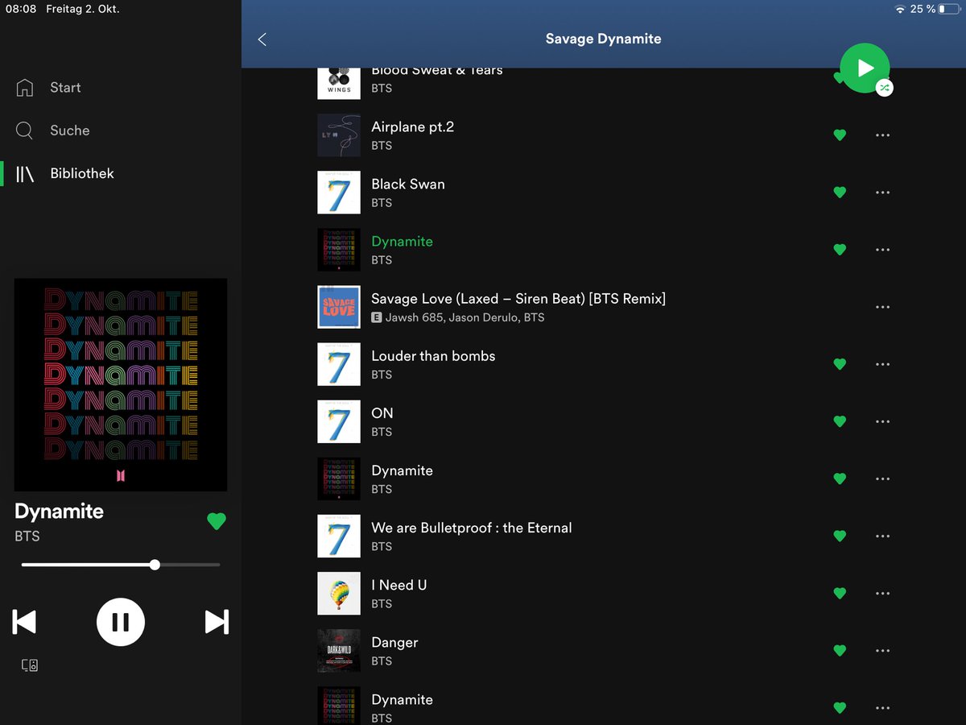This screenshot has height=725, width=966.
Task: Open artist BTS under player title
Action: point(27,536)
